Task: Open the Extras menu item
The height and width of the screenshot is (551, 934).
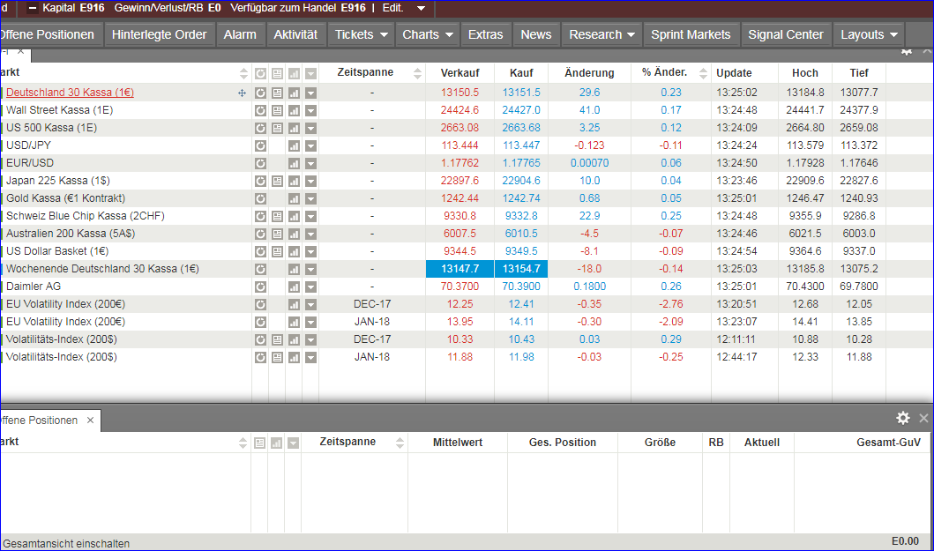Action: [x=485, y=34]
